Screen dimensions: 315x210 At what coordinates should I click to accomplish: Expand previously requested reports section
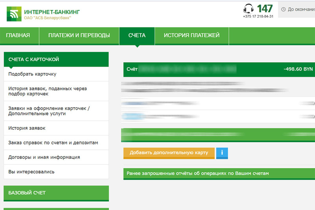[x=219, y=173]
